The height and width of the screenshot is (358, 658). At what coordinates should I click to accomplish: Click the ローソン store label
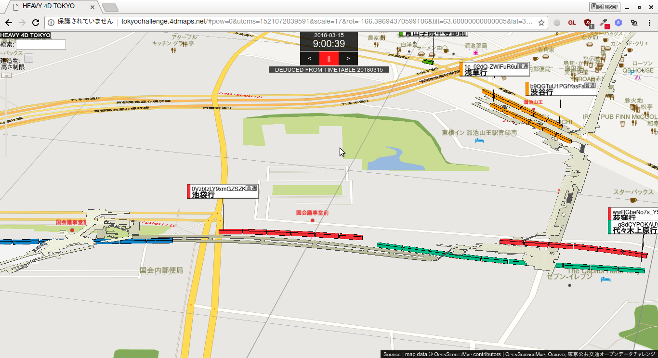pos(642,64)
